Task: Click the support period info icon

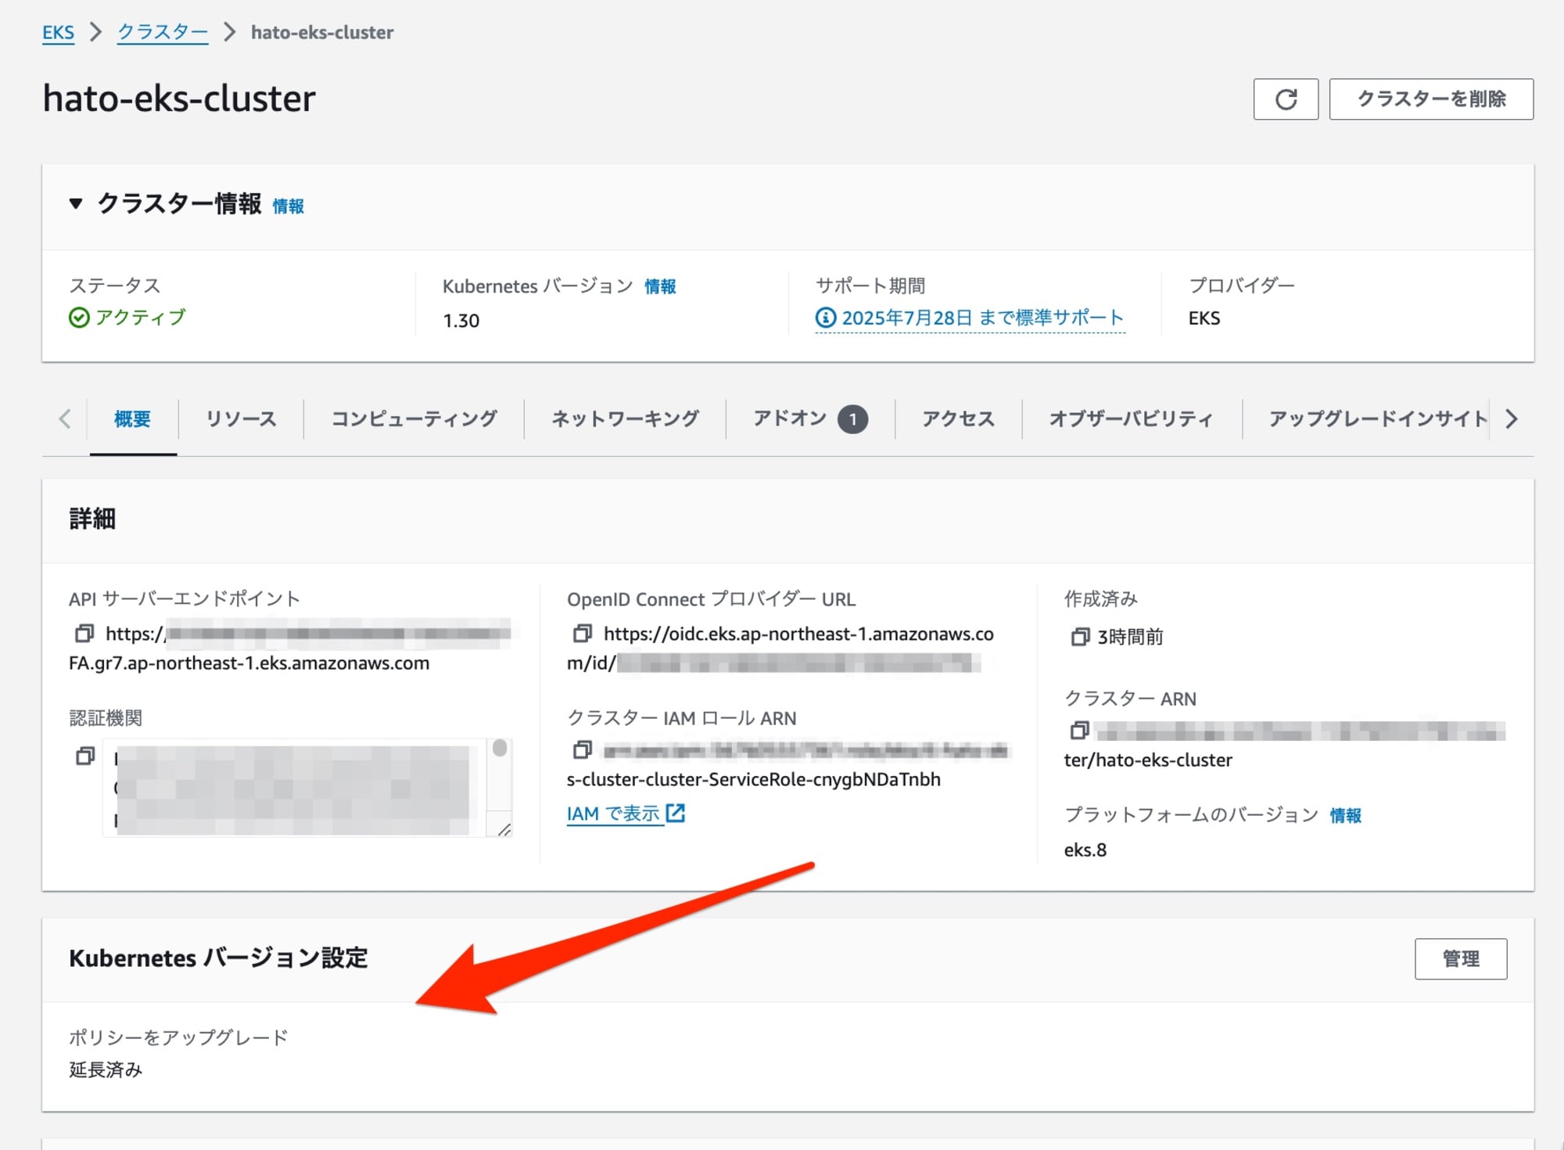Action: 825,318
